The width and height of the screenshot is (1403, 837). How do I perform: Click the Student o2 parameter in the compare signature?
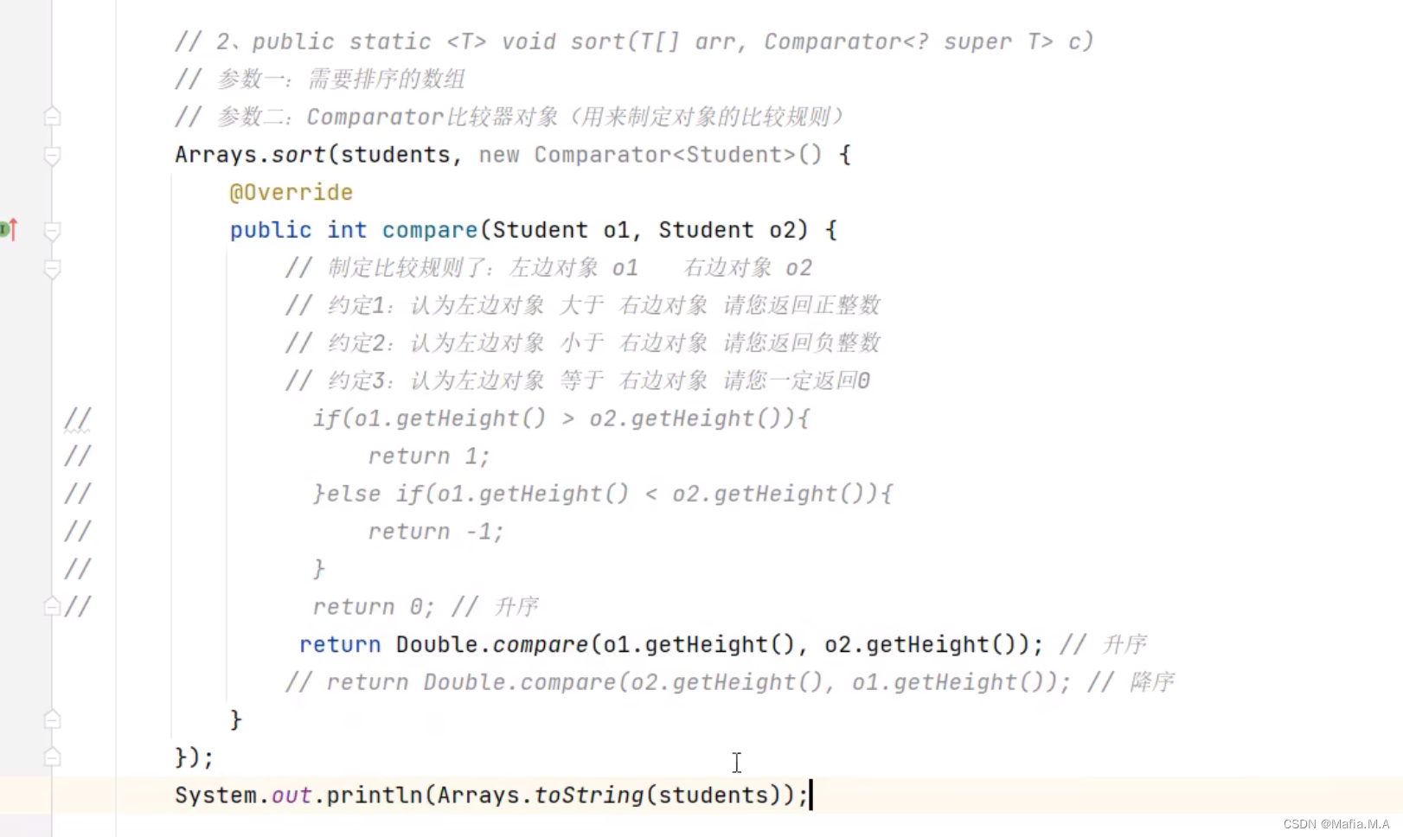coord(727,230)
